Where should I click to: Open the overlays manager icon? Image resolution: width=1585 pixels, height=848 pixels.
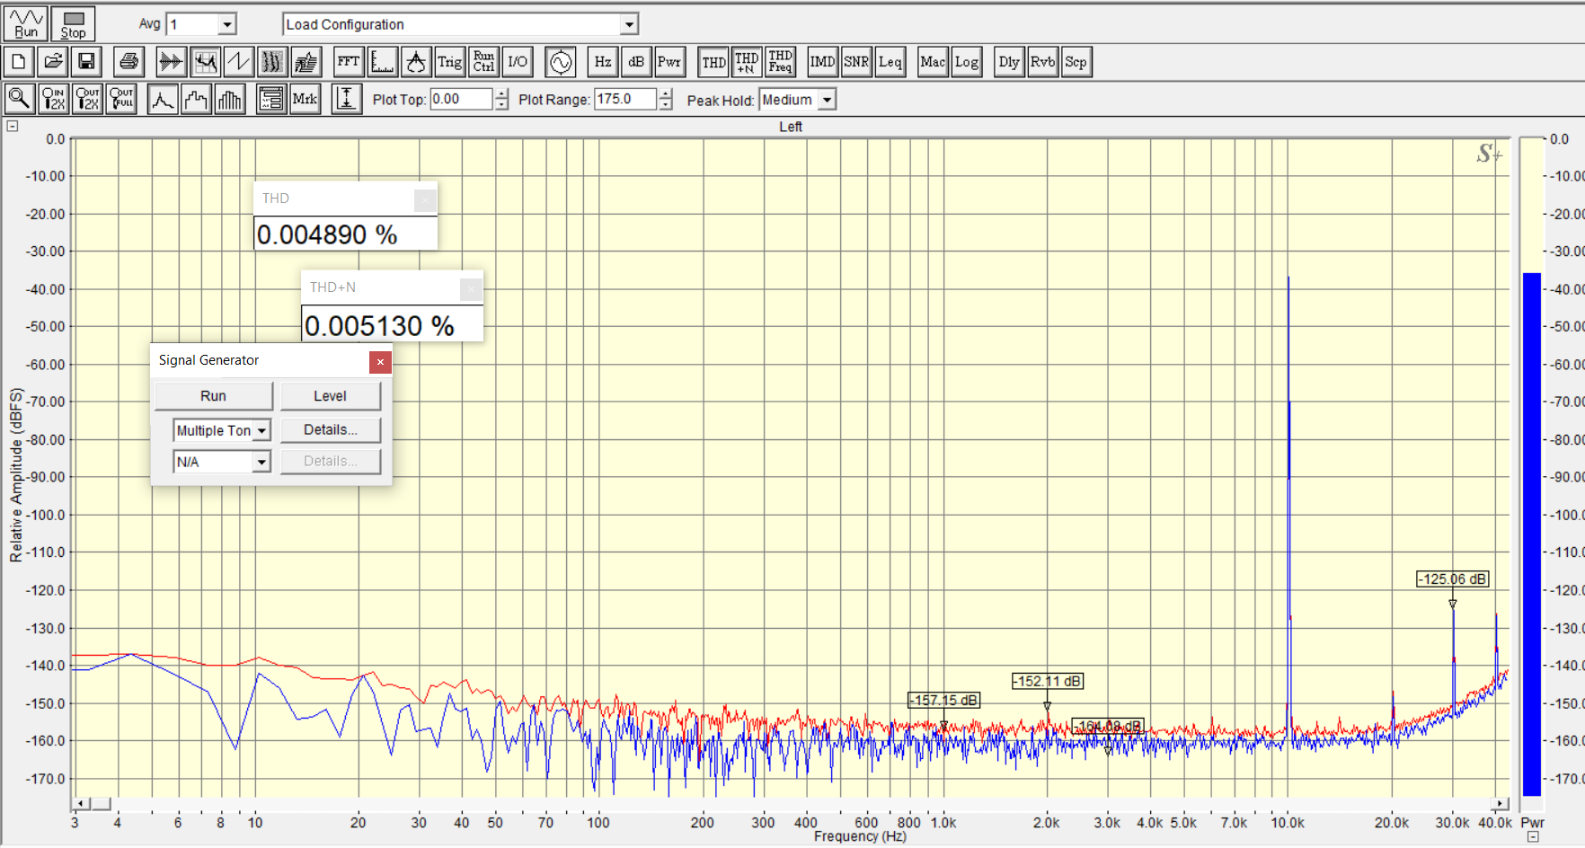click(x=271, y=99)
